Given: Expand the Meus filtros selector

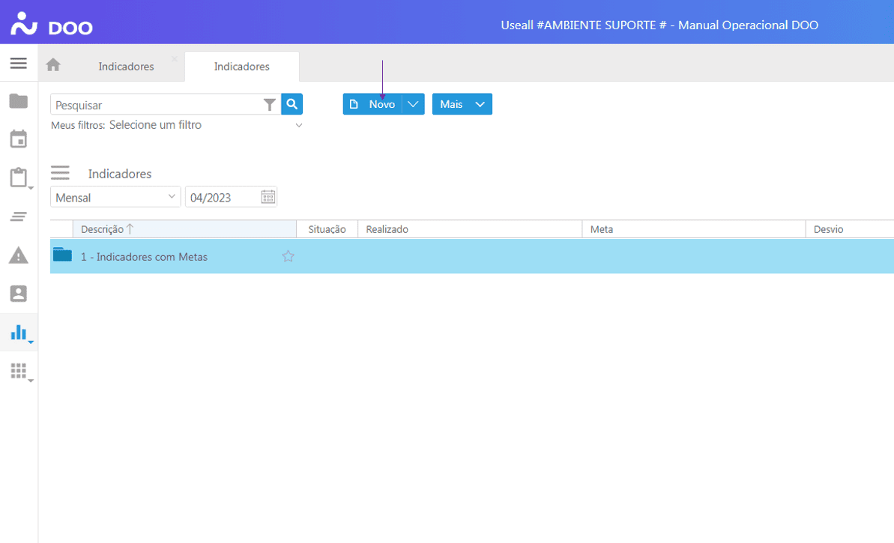Looking at the screenshot, I should click(298, 125).
